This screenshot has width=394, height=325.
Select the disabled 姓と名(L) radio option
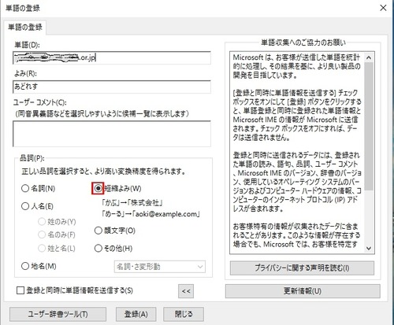42,248
